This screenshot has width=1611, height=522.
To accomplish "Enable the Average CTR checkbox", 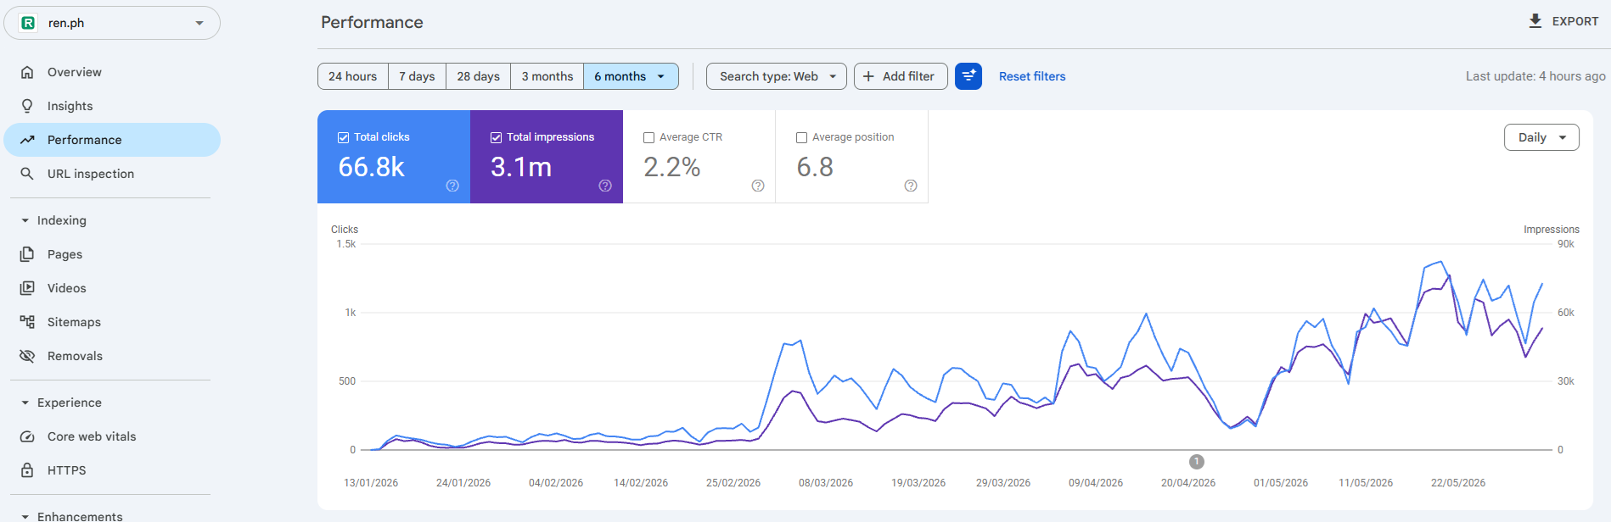I will 649,137.
